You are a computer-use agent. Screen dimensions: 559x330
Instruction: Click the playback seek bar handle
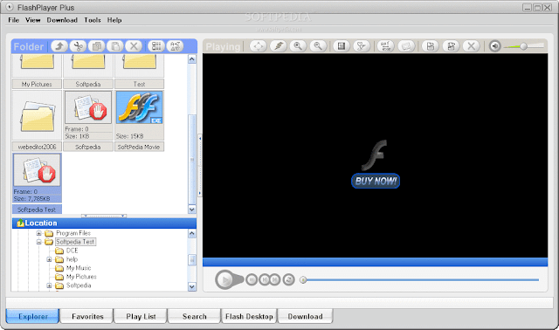(x=303, y=279)
